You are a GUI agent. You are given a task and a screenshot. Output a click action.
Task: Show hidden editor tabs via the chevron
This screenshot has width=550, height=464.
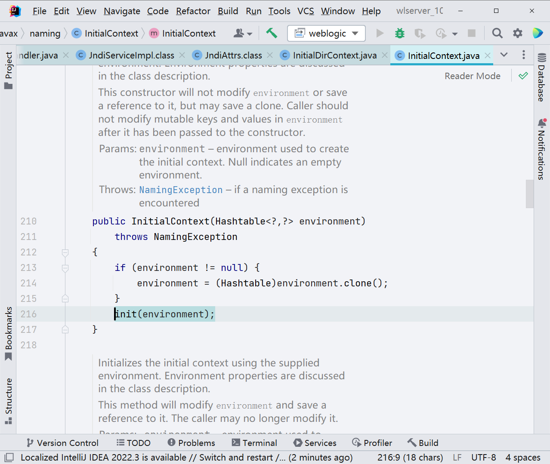[x=504, y=55]
